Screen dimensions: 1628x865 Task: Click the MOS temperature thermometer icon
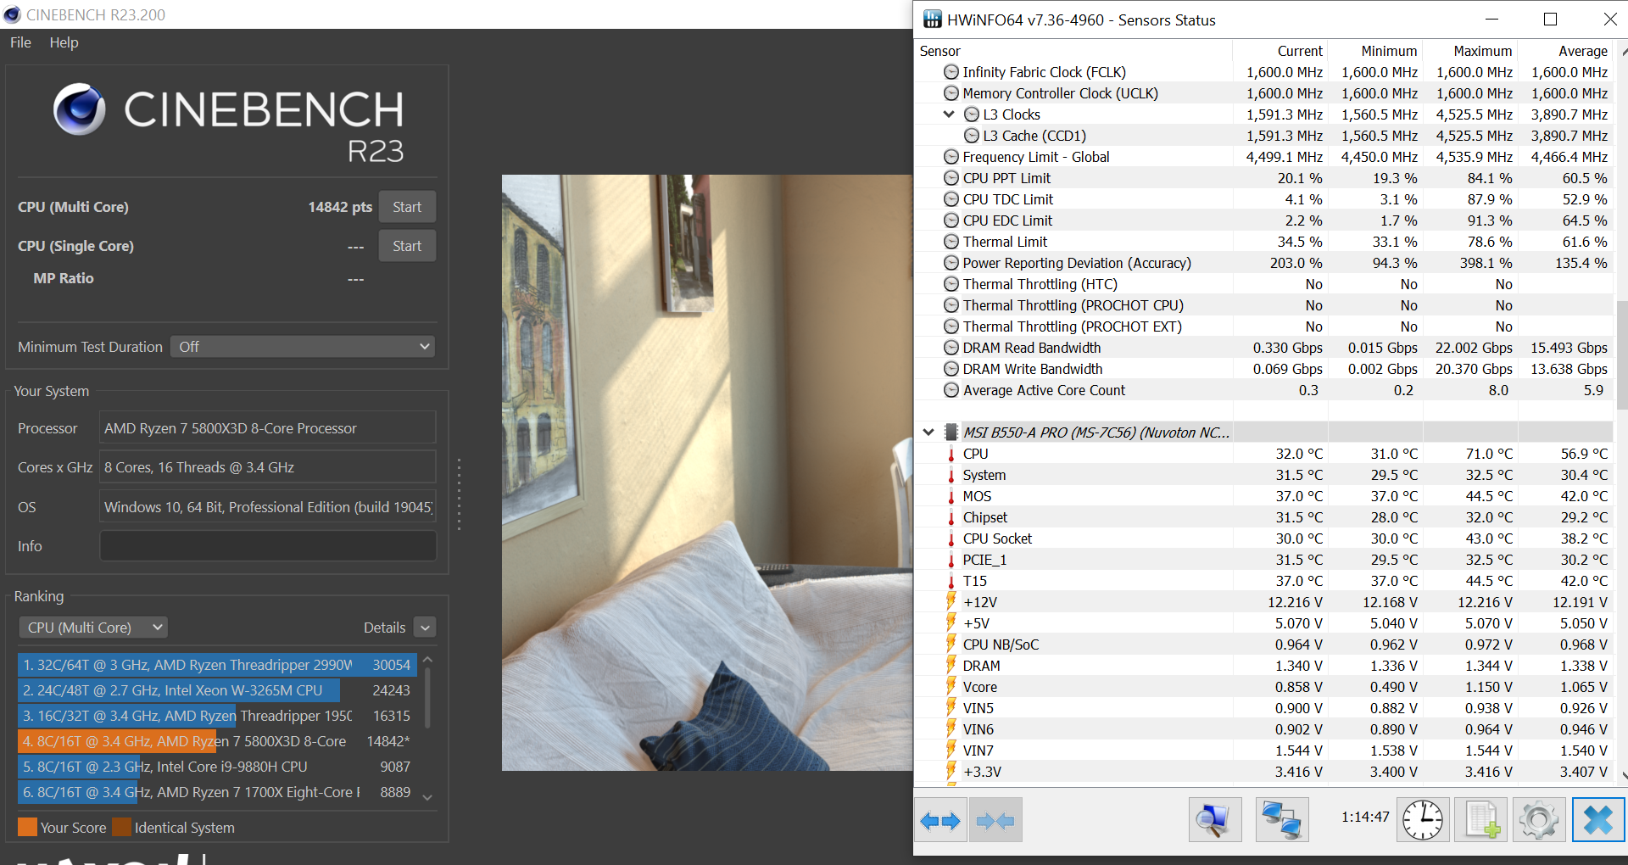click(951, 496)
